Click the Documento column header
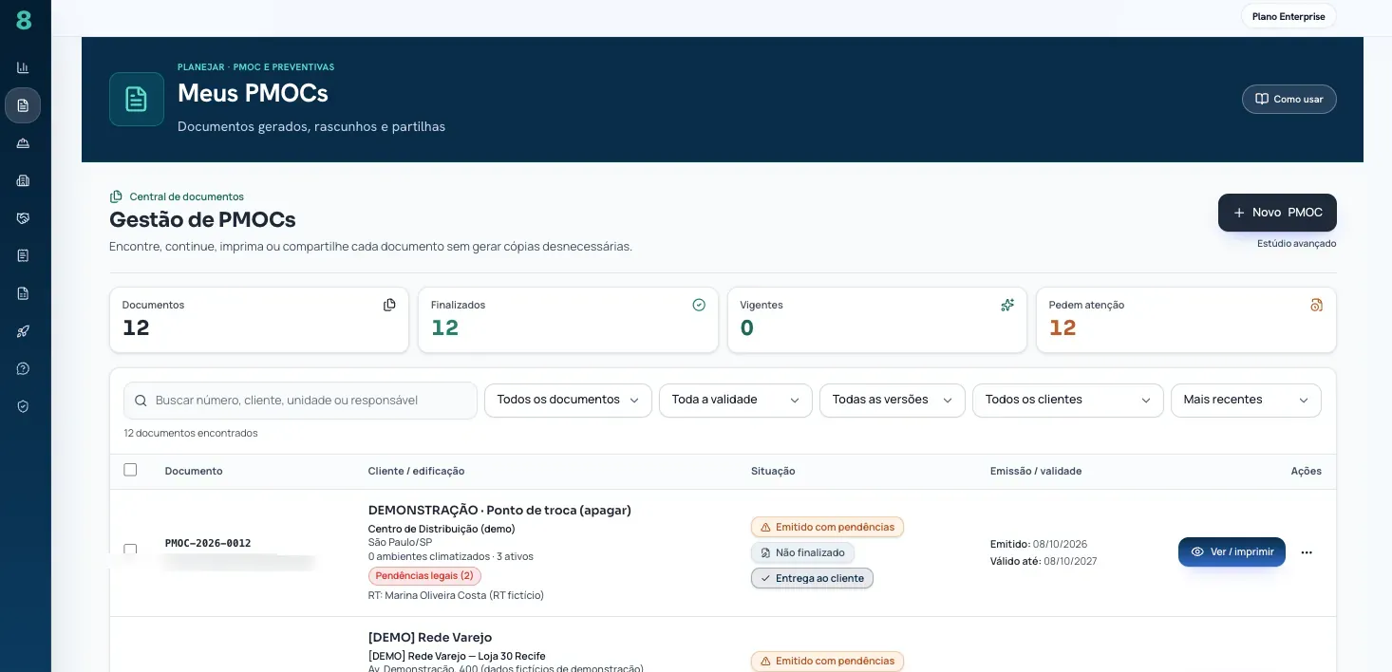The image size is (1392, 672). (x=194, y=471)
